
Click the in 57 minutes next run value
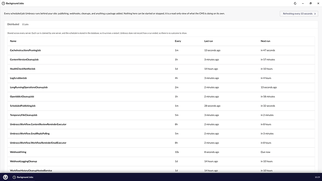(x=268, y=59)
